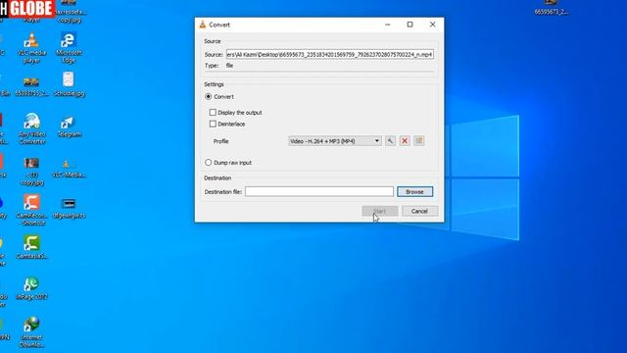Open Any Video Converter desktop shortcut

click(x=31, y=128)
